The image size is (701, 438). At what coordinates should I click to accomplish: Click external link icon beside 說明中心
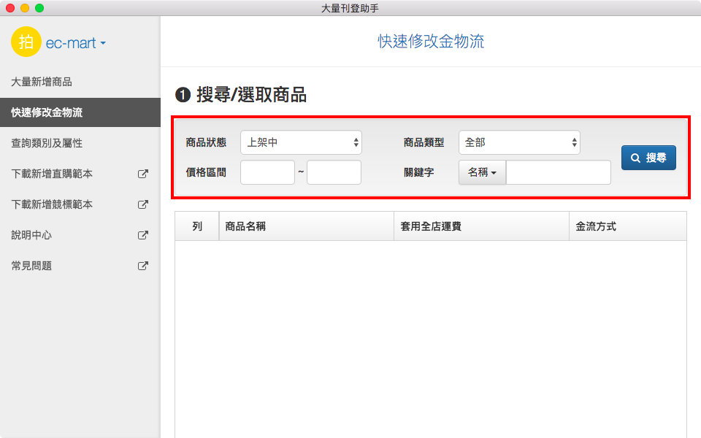click(143, 236)
